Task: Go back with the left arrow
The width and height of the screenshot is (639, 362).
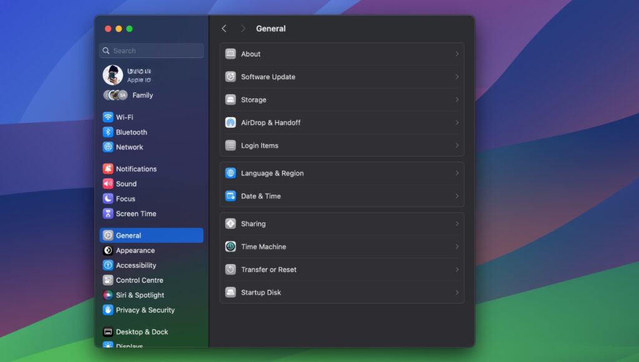Action: (x=224, y=29)
